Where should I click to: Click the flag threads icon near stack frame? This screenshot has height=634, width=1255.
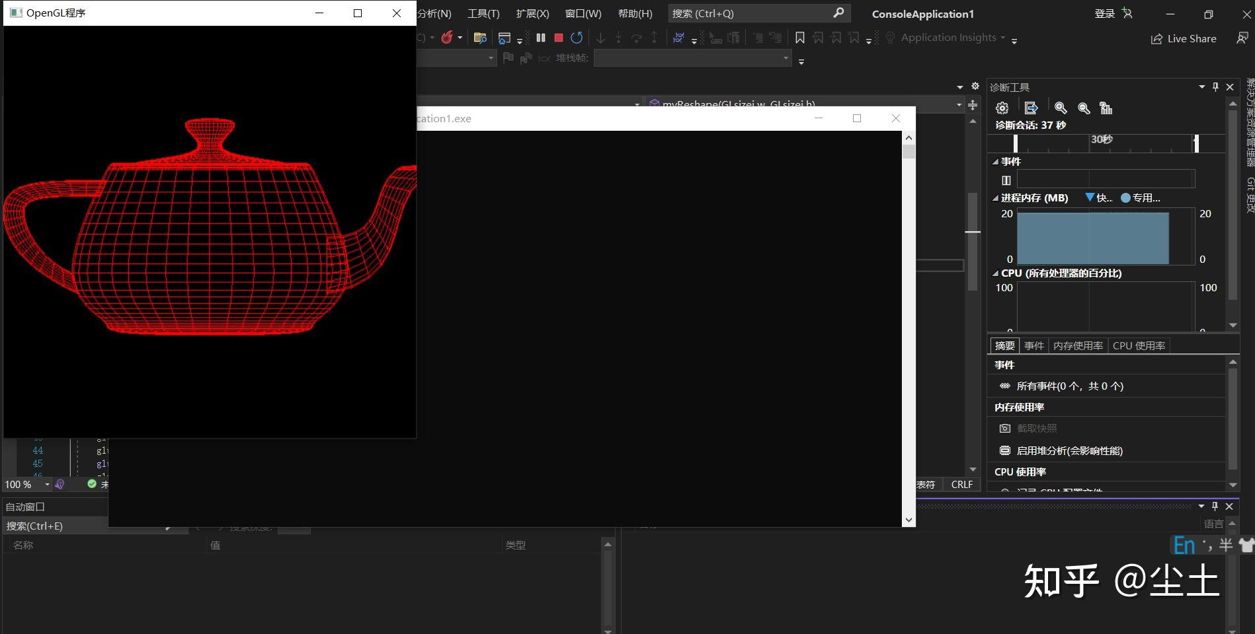coord(508,58)
